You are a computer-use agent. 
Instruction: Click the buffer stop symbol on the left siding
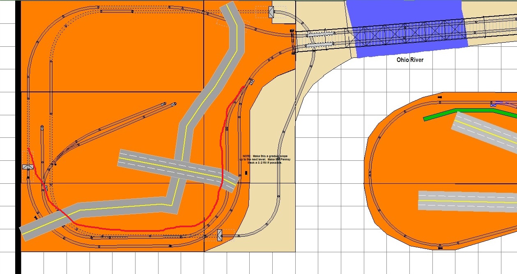tap(28, 167)
